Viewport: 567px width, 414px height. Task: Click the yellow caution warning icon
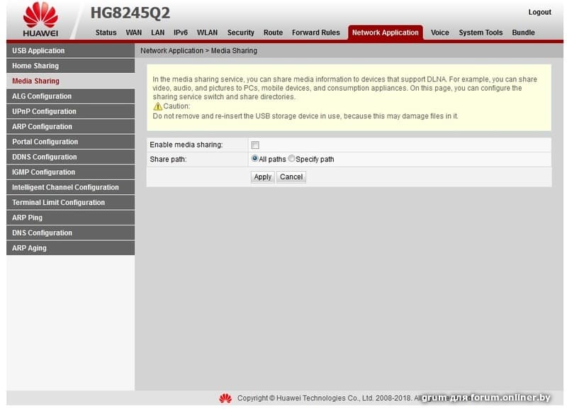[x=158, y=106]
